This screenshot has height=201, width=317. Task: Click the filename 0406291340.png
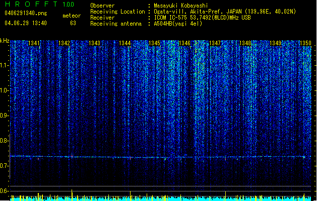point(26,13)
